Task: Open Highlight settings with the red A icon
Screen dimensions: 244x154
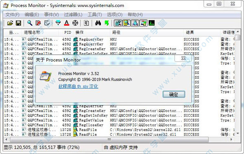Action: coord(67,23)
